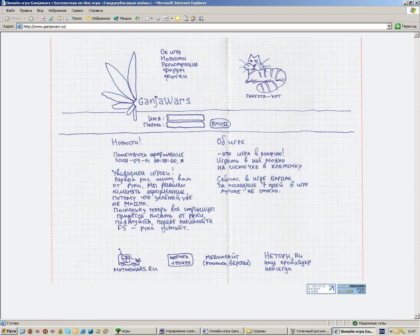This screenshot has height=336, width=420.
Task: Click the GanjaWars leaf logo
Action: coord(120,86)
